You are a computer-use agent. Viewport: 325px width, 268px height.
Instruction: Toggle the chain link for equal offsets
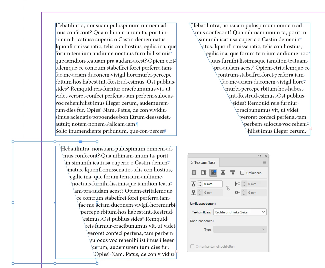(x=228, y=188)
